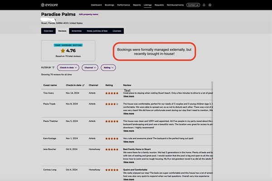This screenshot has height=181, width=272.
Task: Open Reimbursements in the top navigation
Action: tap(175, 5)
